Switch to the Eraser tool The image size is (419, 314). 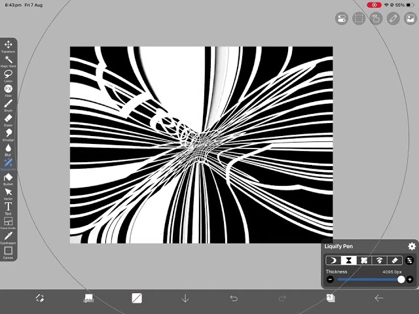pyautogui.click(x=9, y=120)
